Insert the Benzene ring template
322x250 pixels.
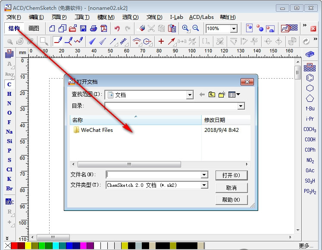click(309, 78)
